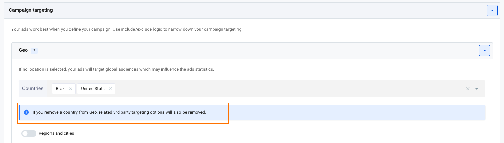504x143 pixels.
Task: Collapse the Geo panel arrow button
Action: [x=484, y=50]
